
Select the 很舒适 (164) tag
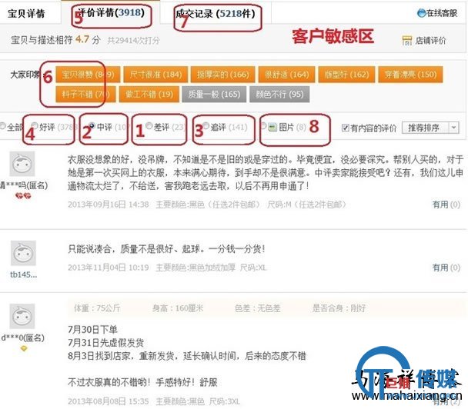(286, 75)
